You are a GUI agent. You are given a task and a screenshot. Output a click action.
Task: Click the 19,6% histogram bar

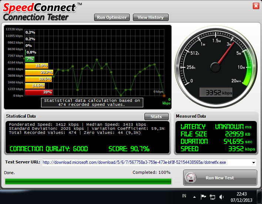(38, 79)
